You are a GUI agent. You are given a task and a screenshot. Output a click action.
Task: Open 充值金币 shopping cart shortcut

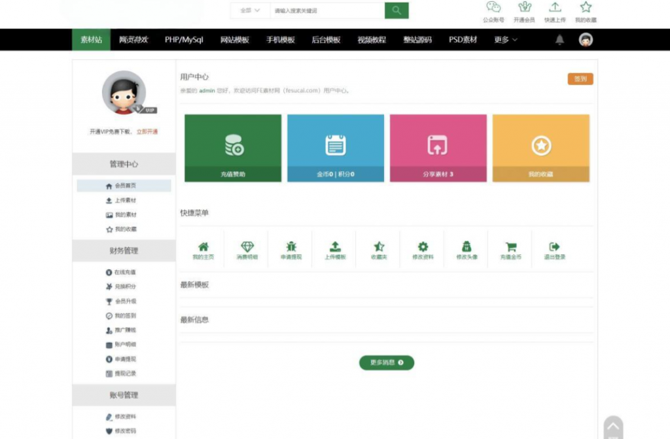(511, 247)
